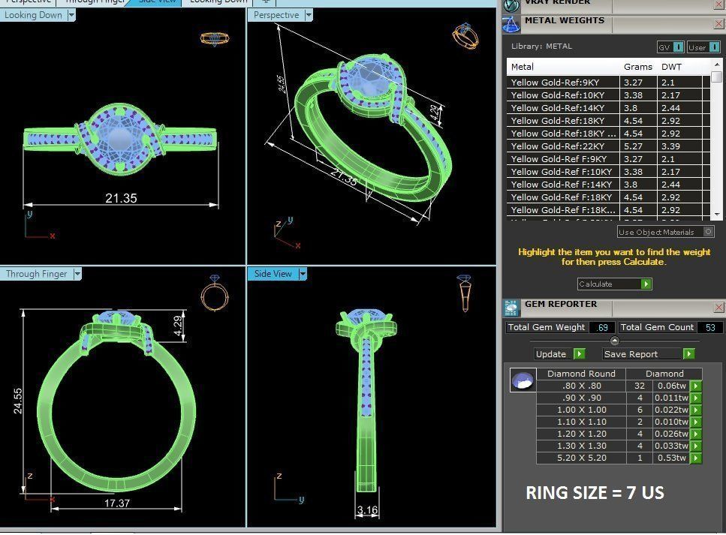
Task: Click the 21.35 dimension in Looking Down view
Action: pyautogui.click(x=121, y=198)
